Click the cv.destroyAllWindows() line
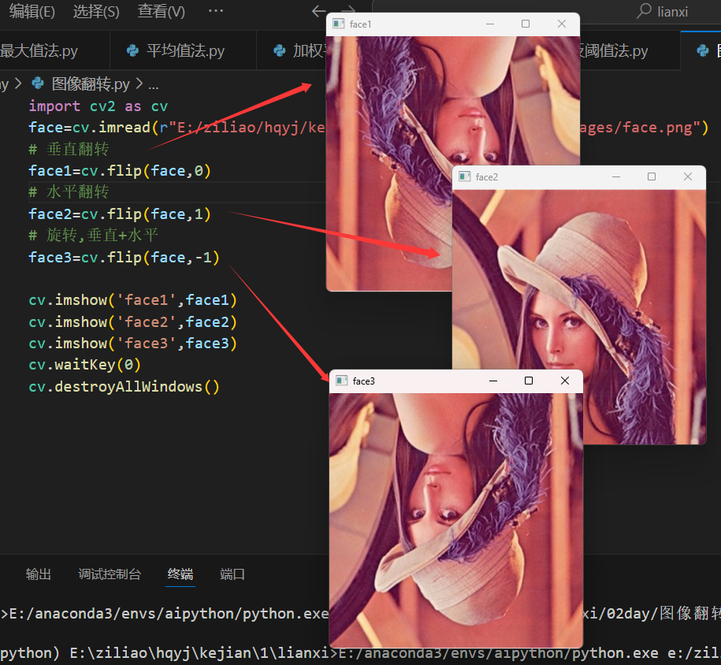The width and height of the screenshot is (721, 665). point(124,386)
